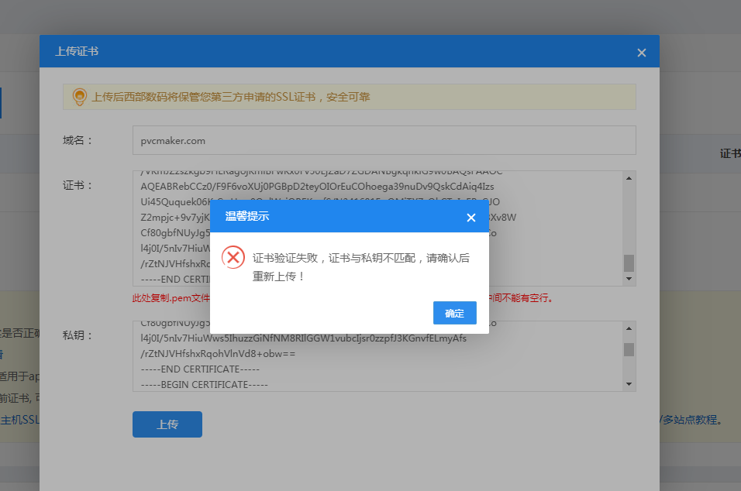Viewport: 741px width, 491px height.
Task: Click the 上传证书 dialog title text
Action: pos(77,52)
